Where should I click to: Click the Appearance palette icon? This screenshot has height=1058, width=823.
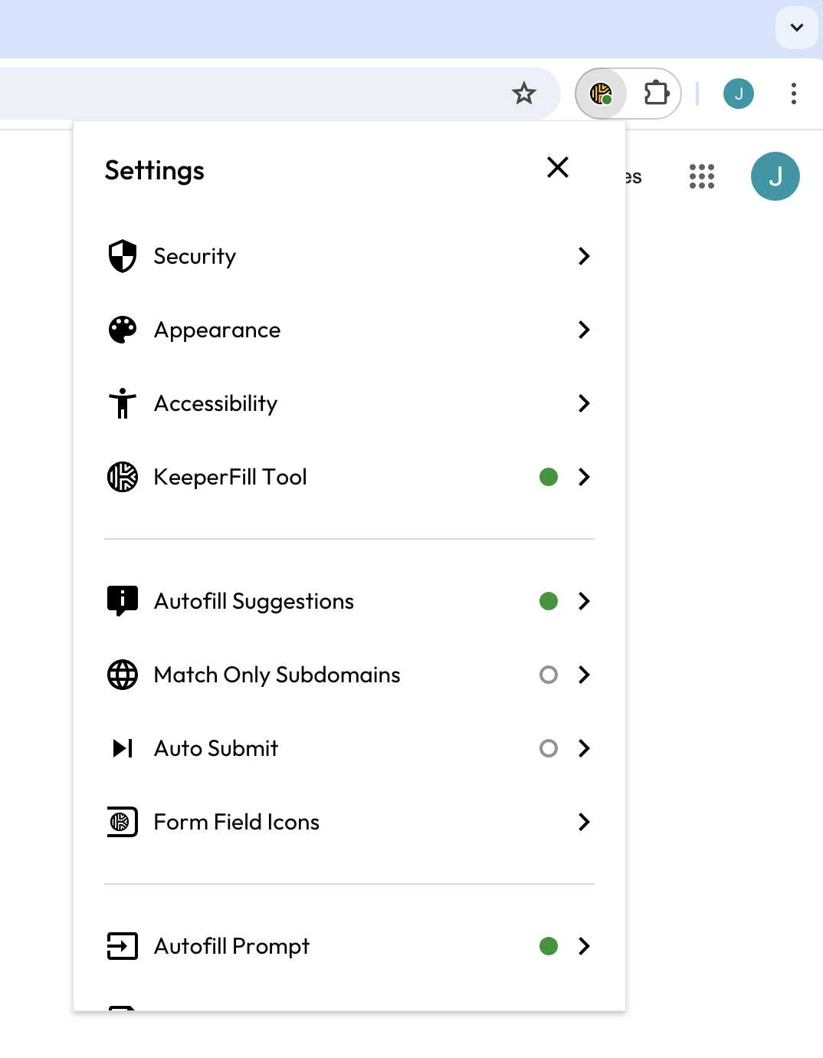pos(123,330)
